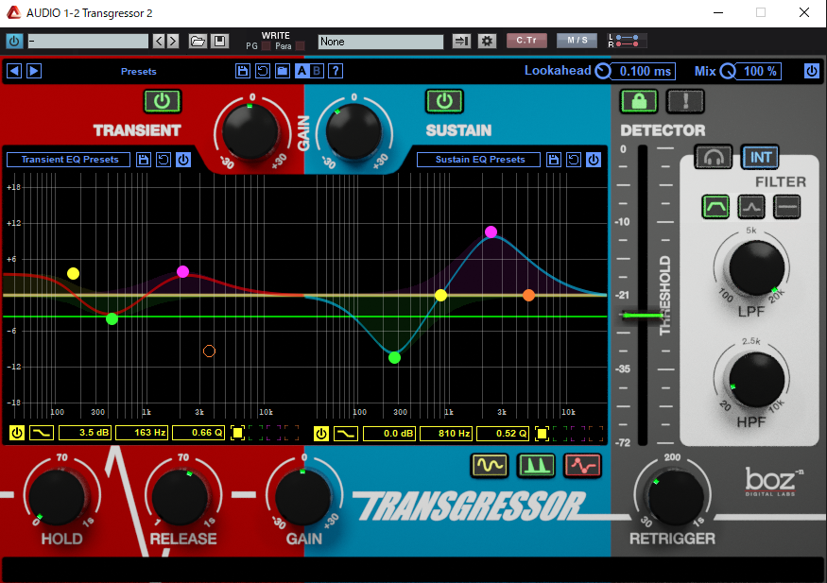Screen dimensions: 827x583
Task: Select the peak filter shape
Action: tap(751, 207)
